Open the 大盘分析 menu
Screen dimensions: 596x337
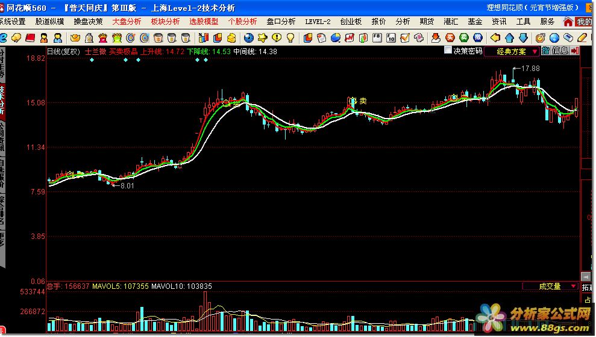point(127,22)
